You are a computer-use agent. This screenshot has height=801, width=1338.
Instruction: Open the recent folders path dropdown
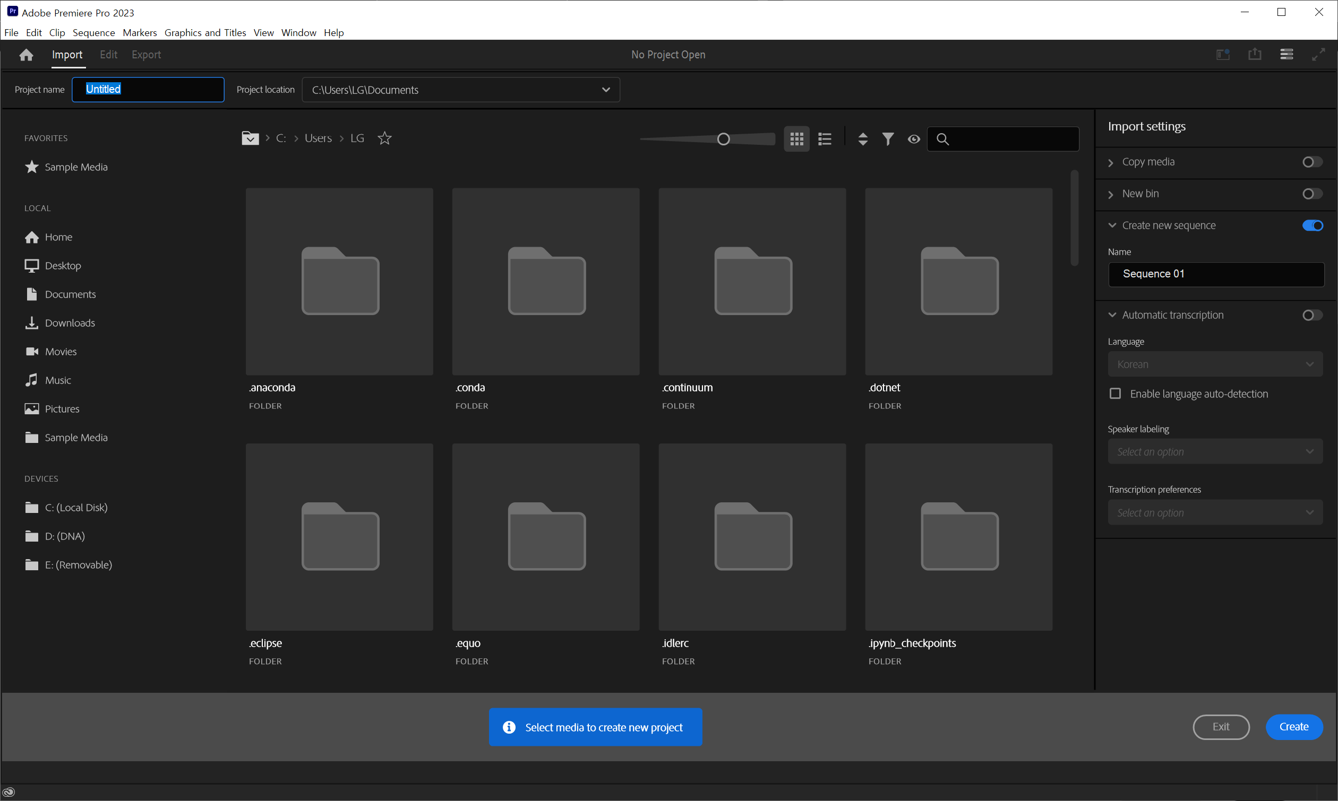point(250,138)
